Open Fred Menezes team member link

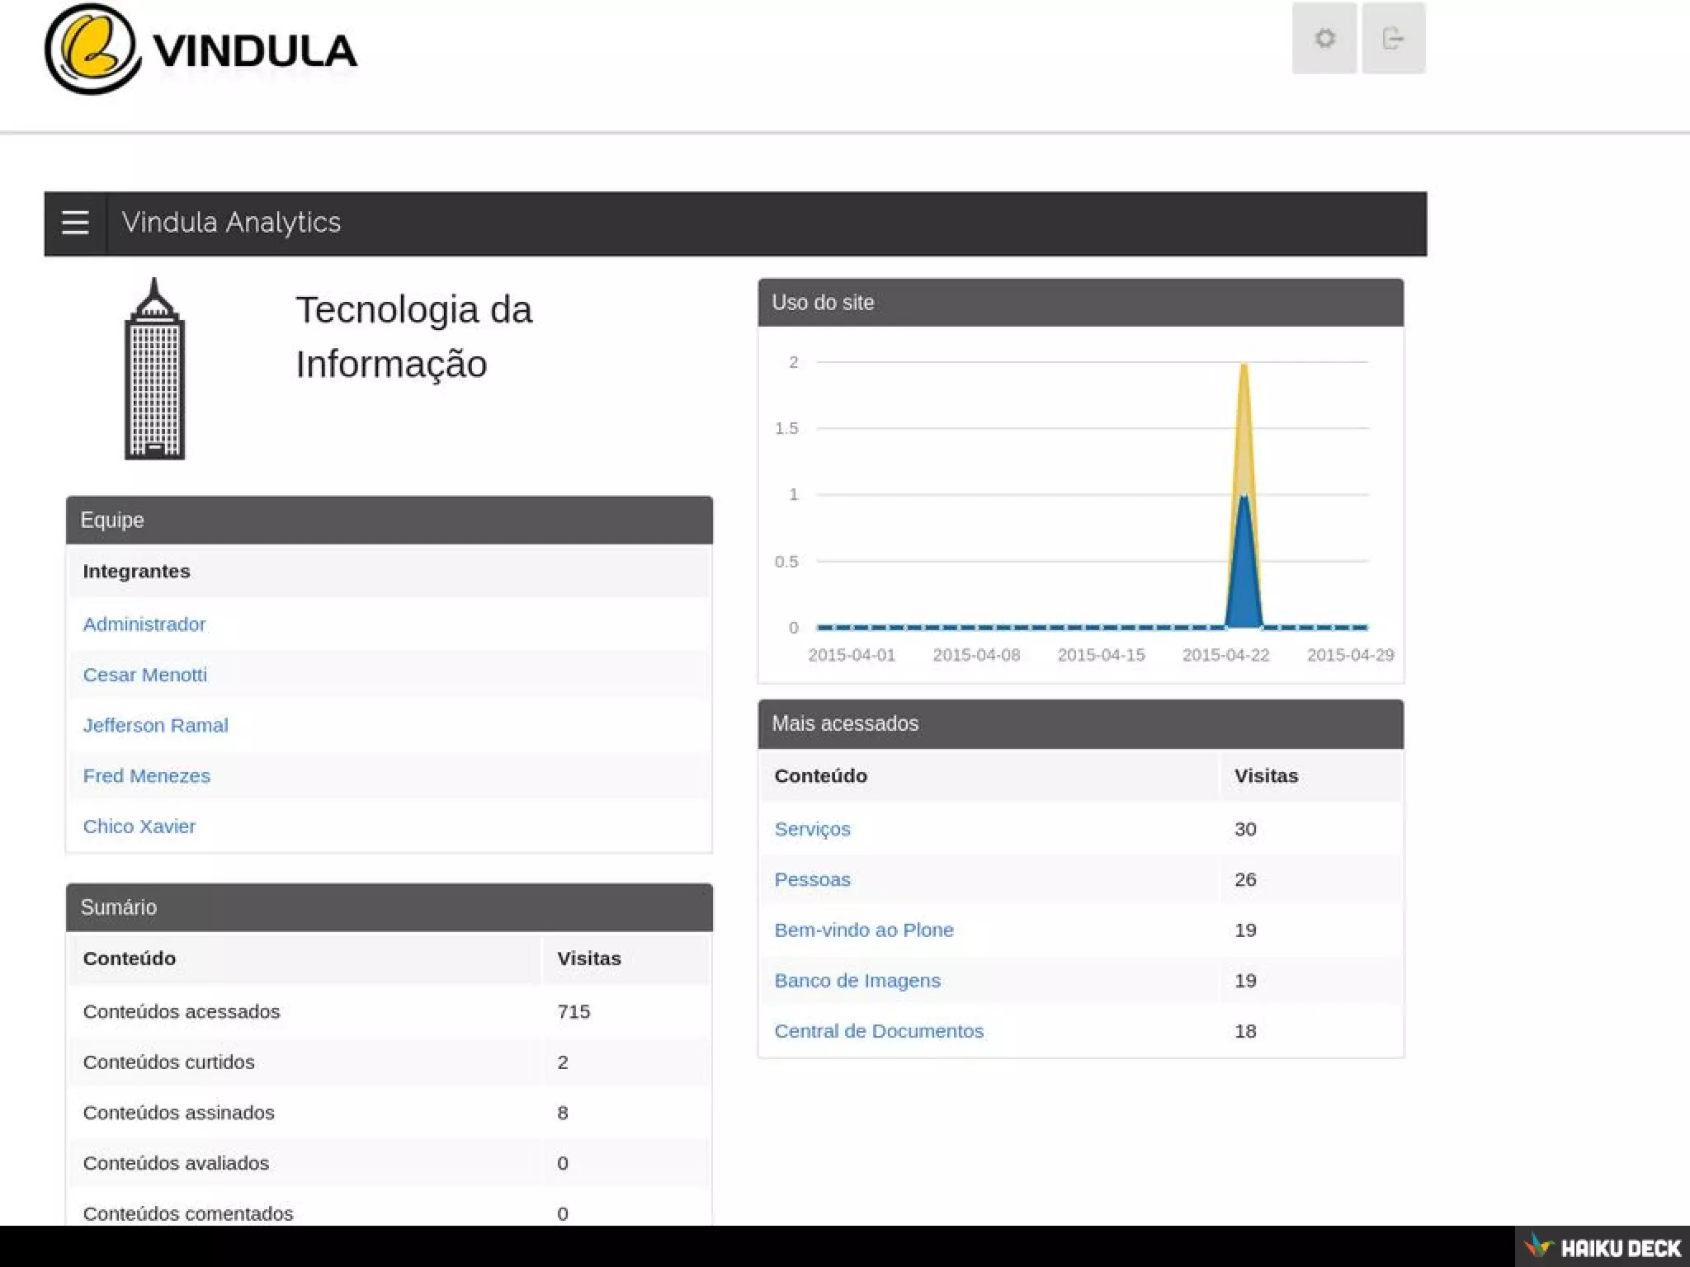pyautogui.click(x=147, y=775)
